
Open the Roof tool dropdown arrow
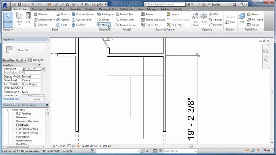69,14
